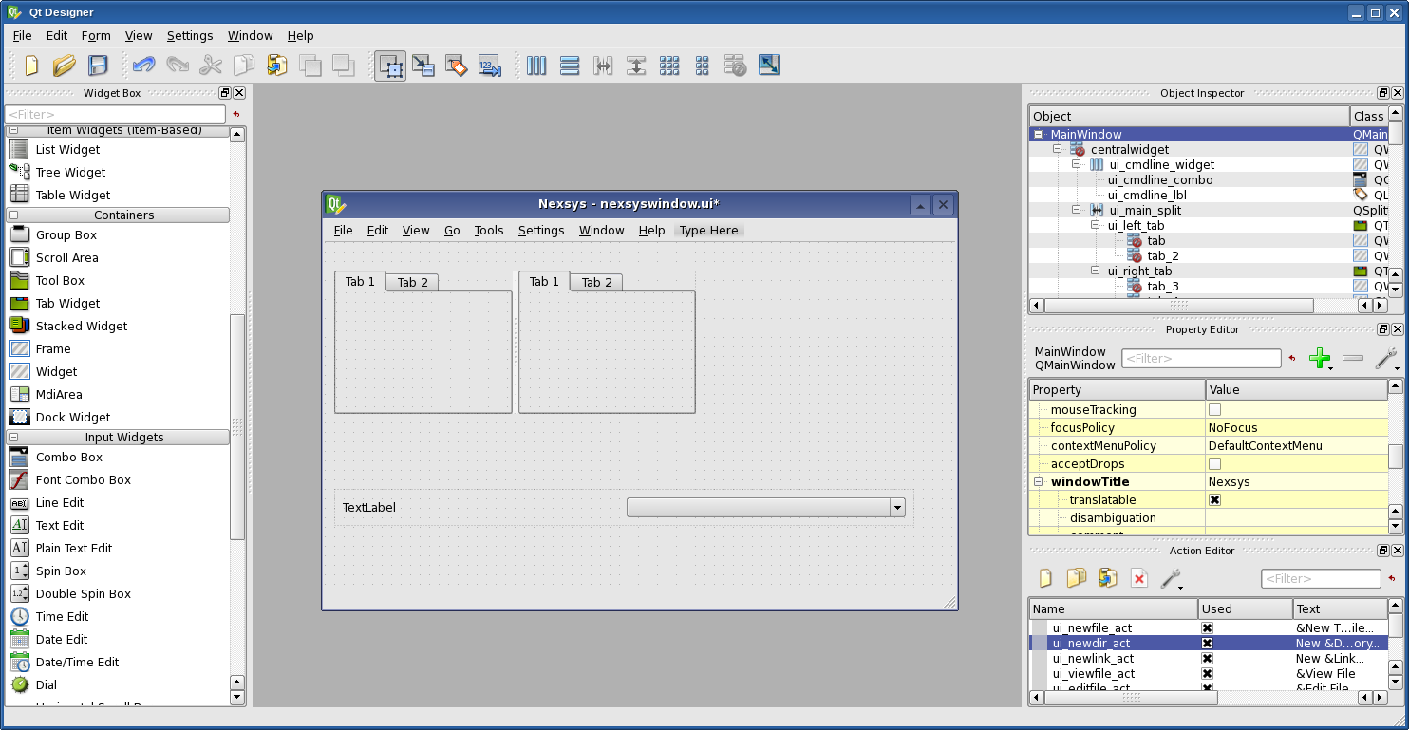Click the Action Editor filter field
This screenshot has width=1409, height=730.
tap(1321, 578)
